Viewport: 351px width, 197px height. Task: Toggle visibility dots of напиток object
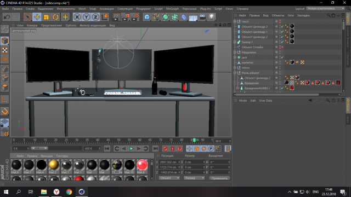[280, 62]
